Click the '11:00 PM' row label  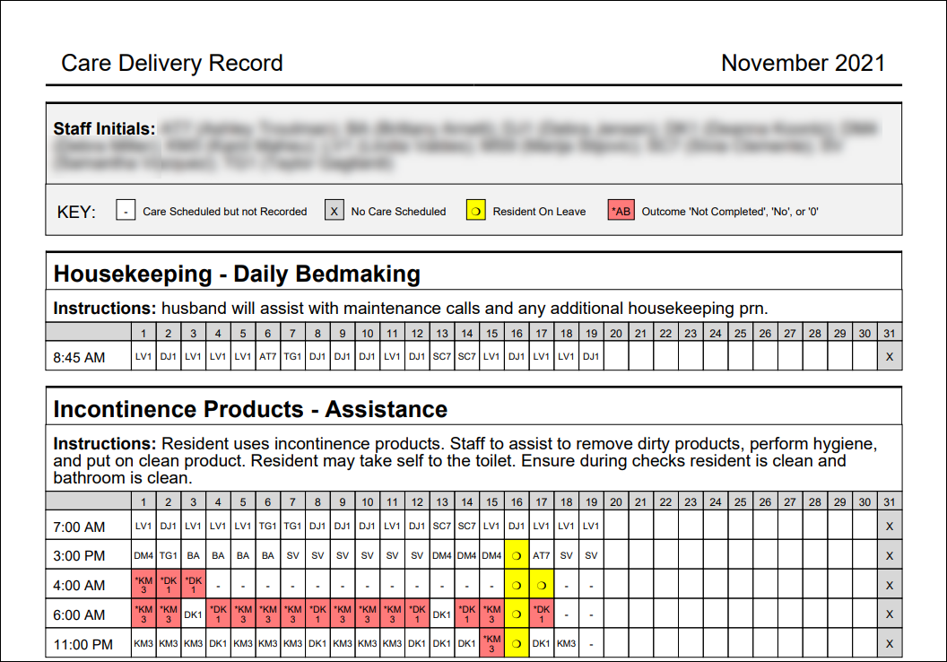(83, 644)
